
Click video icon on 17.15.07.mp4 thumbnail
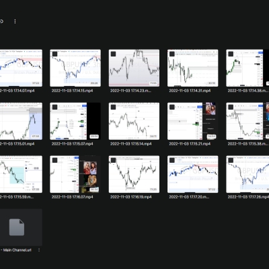(54, 107)
